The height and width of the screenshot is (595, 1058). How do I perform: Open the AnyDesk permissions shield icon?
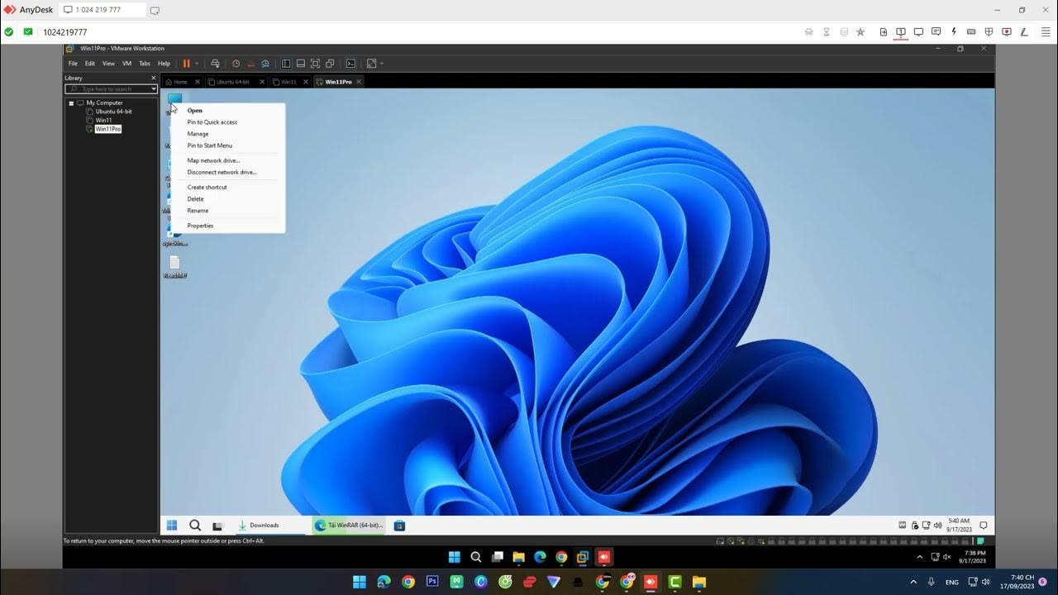pyautogui.click(x=989, y=31)
